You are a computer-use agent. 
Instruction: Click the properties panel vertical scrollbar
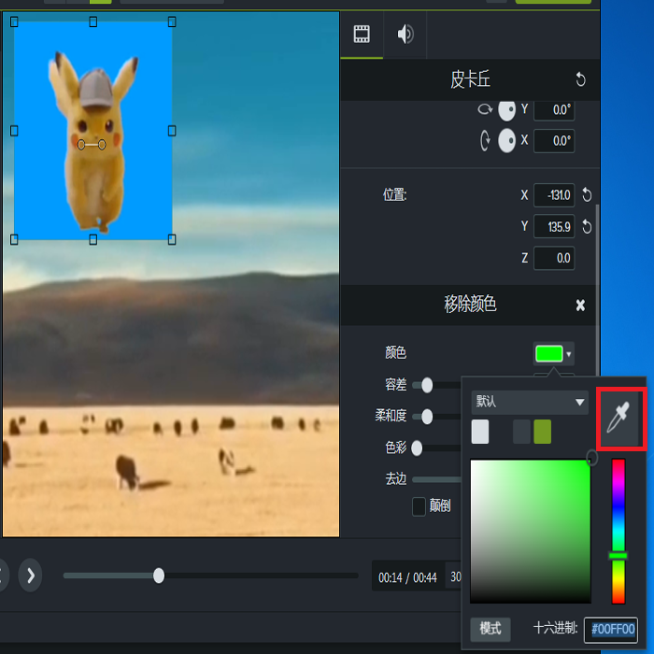coord(598,291)
